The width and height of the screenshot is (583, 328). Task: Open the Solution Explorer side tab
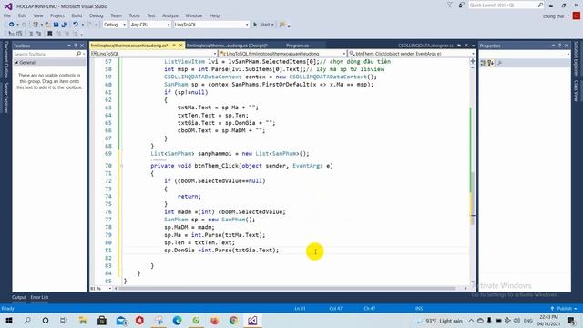pyautogui.click(x=576, y=58)
